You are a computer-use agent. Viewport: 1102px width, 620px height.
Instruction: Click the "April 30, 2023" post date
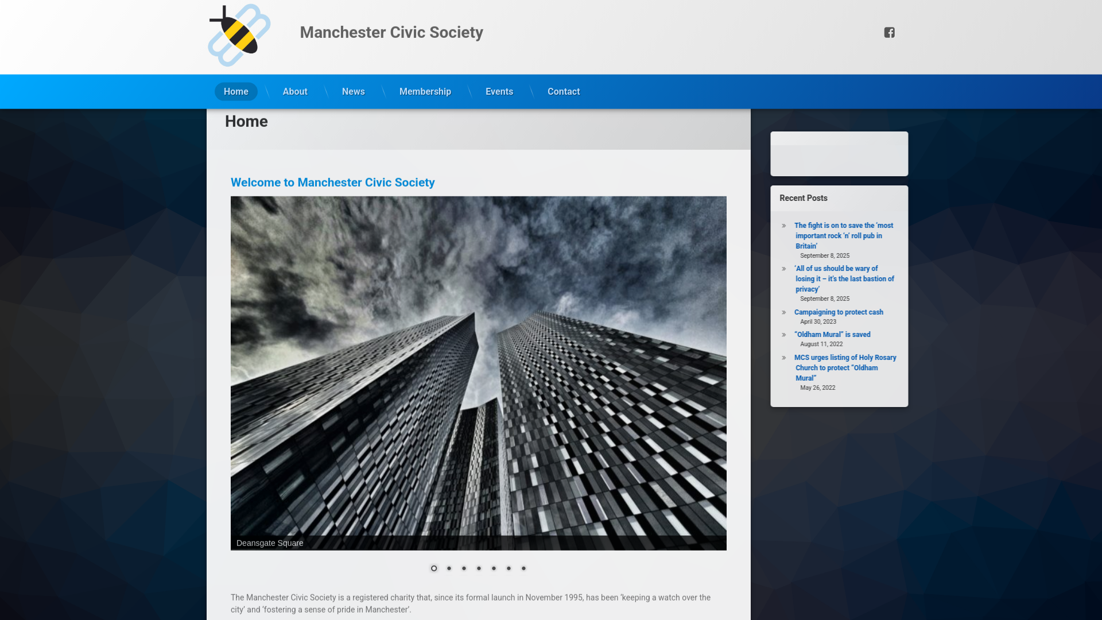pyautogui.click(x=818, y=322)
